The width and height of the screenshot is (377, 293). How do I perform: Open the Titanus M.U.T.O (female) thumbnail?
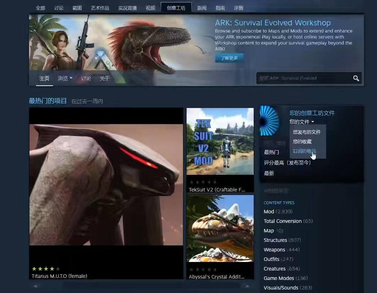click(106, 184)
